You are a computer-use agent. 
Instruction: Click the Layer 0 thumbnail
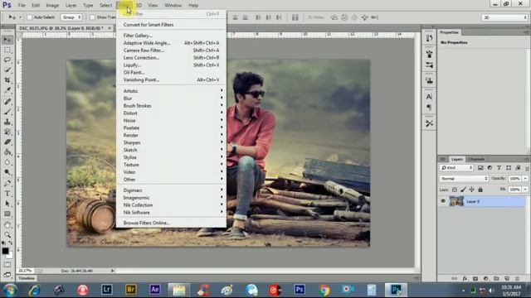(456, 201)
